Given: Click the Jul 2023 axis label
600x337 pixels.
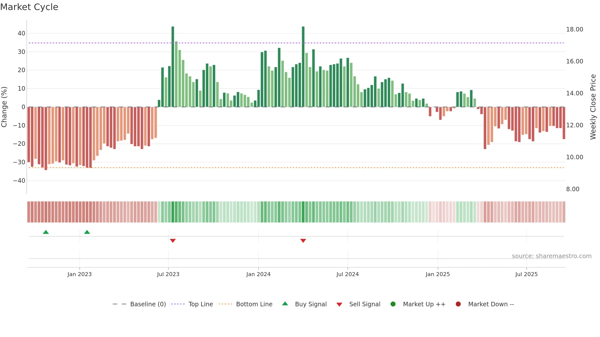Looking at the screenshot, I should pos(168,274).
